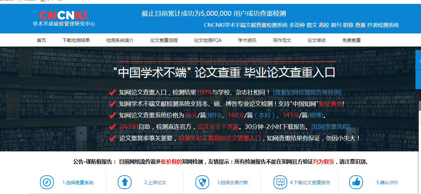Go to 检测系统简介 page

coord(120,40)
